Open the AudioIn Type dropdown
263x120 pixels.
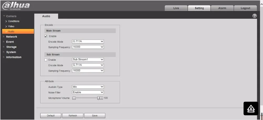click(x=88, y=87)
